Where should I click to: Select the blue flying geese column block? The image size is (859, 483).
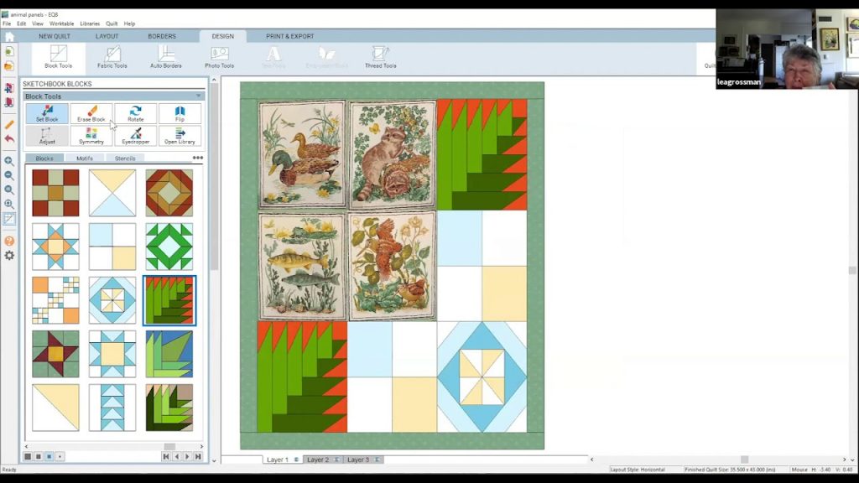(112, 408)
